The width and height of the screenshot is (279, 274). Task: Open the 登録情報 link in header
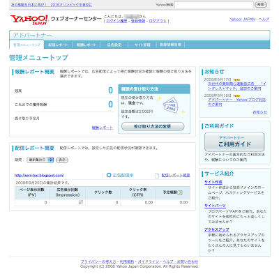click(x=138, y=21)
